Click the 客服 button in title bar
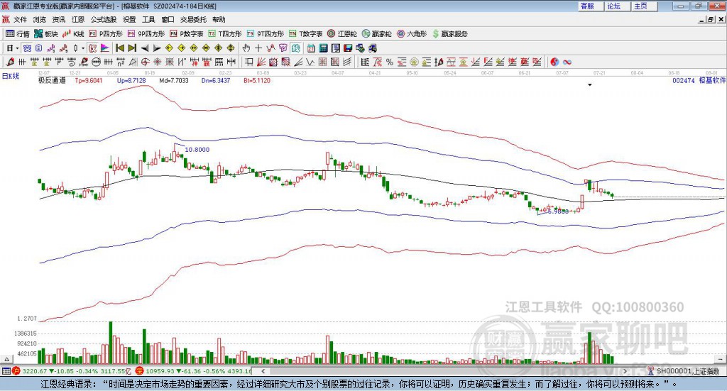727x391 pixels. (x=590, y=6)
